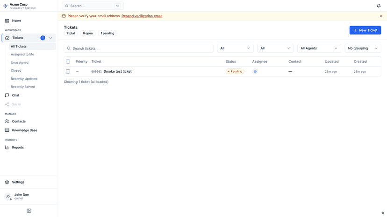Toggle the select-all tickets checkbox
Image resolution: width=387 pixels, height=217 pixels.
coord(68,61)
